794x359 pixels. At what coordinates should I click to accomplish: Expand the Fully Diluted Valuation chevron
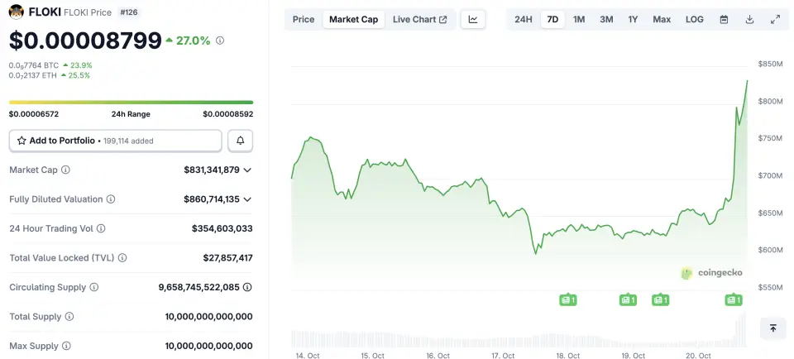247,199
